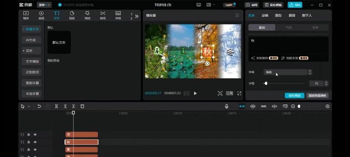The image size is (350, 157).
Task: Click the trash delete icon in timeline toolbar
Action: click(82, 107)
